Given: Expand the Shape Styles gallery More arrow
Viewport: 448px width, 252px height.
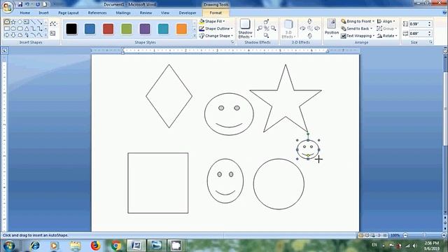Looking at the screenshot, I should (195, 36).
